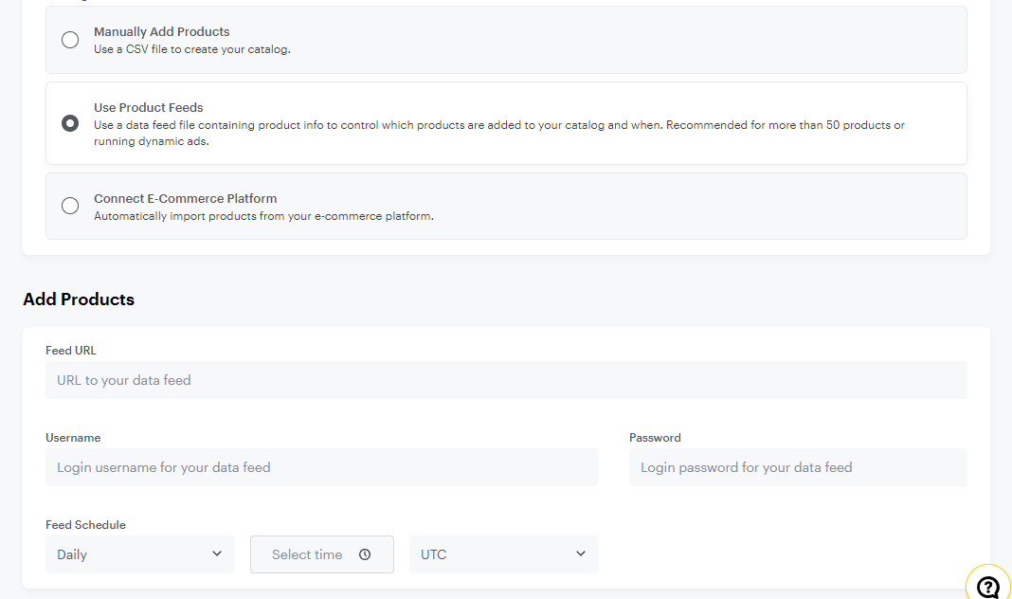The image size is (1012, 599).
Task: Click the clock icon in the time field
Action: 365,554
